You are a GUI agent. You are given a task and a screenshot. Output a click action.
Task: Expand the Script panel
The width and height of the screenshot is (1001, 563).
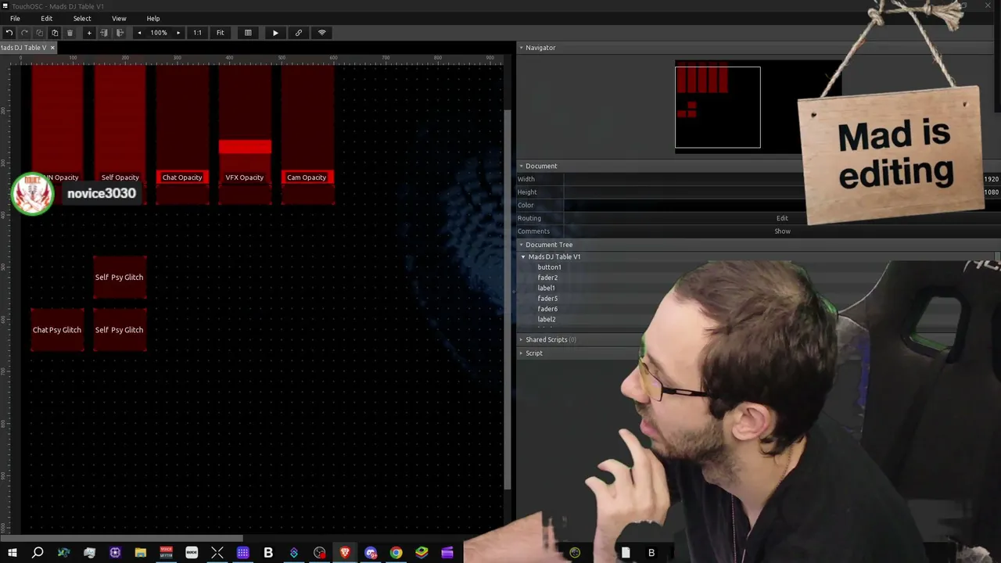tap(522, 353)
